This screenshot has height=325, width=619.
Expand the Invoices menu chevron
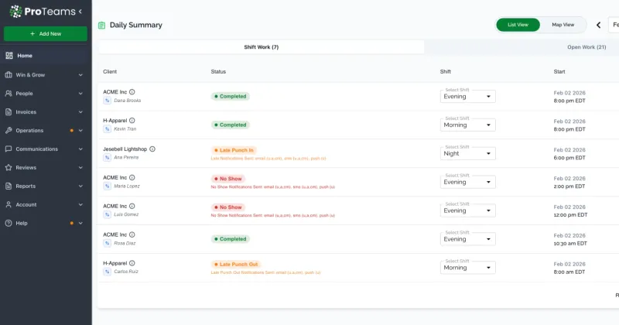pyautogui.click(x=80, y=111)
